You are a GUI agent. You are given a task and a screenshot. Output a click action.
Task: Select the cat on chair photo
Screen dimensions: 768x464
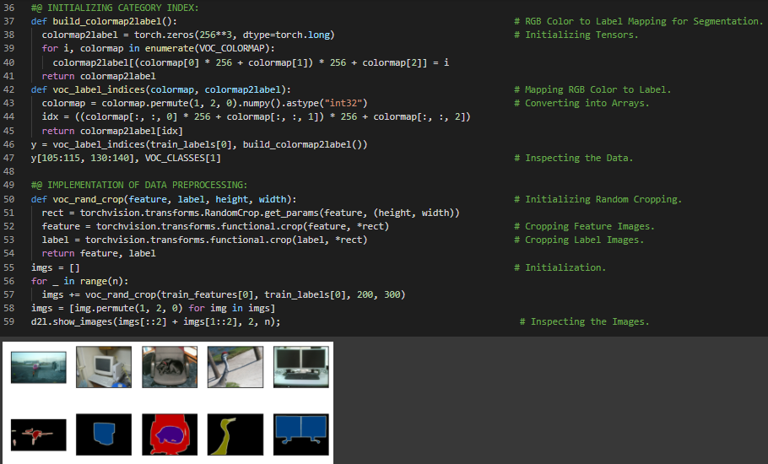tap(170, 367)
